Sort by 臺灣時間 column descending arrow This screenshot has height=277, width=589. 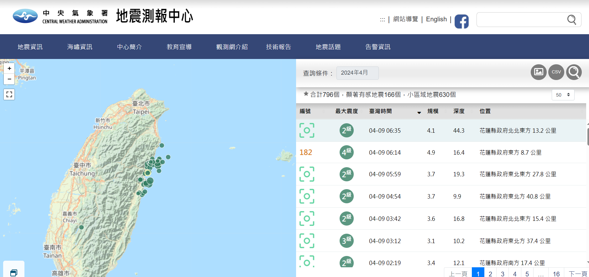(419, 112)
